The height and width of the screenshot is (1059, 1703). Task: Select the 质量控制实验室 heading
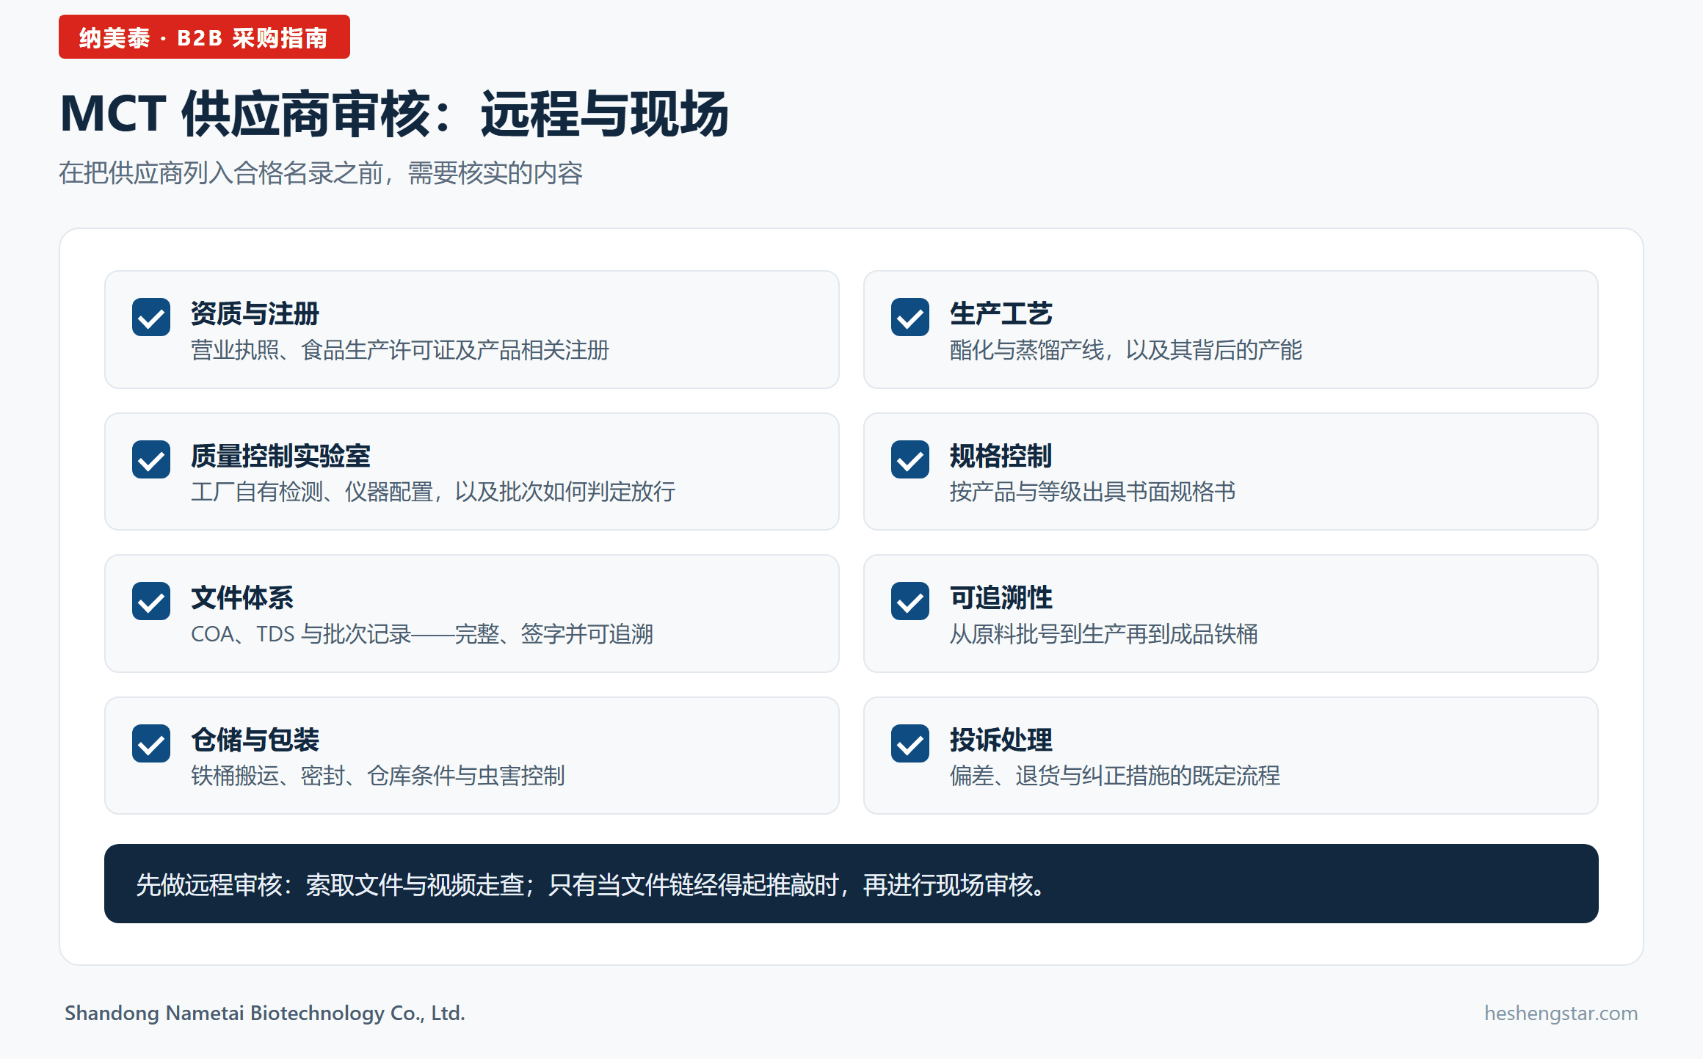280,456
